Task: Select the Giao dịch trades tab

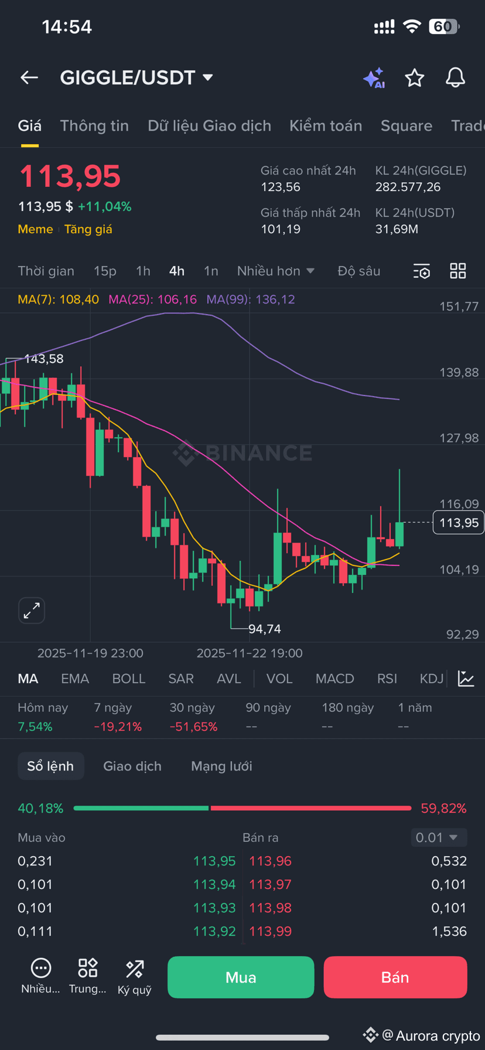Action: tap(132, 766)
